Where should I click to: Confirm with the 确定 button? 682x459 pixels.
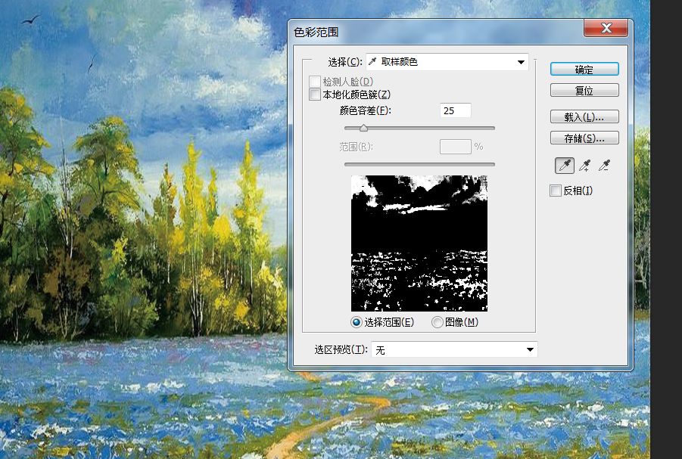pyautogui.click(x=584, y=70)
